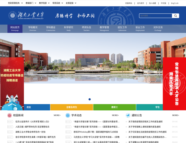
Task: Open lecture item 《国家社科基金项...
Action: click(x=96, y=122)
